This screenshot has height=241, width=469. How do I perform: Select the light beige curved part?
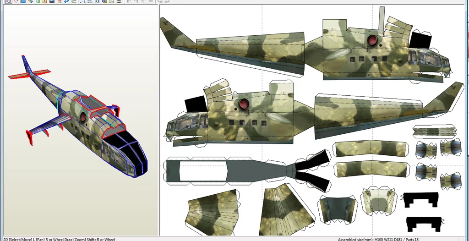379,202
